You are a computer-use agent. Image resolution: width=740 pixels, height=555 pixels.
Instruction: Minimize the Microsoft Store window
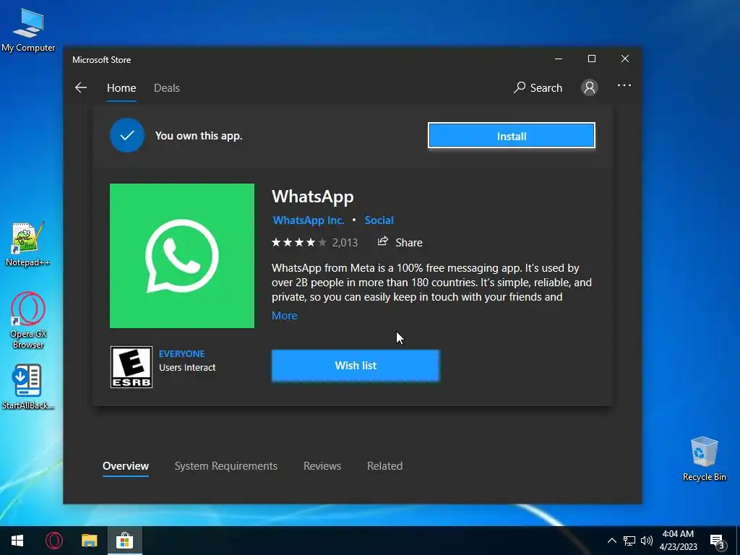click(559, 59)
